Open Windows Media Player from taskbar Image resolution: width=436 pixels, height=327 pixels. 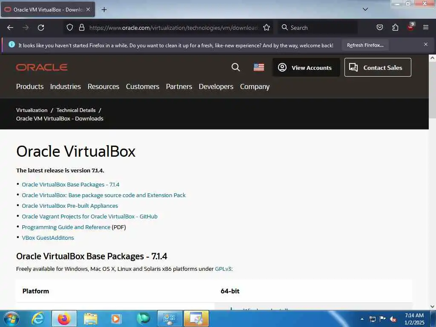pos(116,318)
